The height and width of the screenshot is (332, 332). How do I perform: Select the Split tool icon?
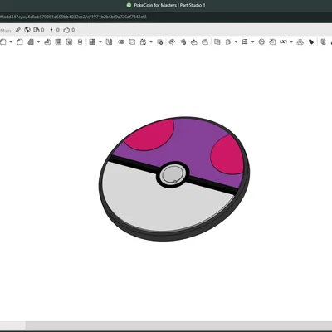click(132, 42)
